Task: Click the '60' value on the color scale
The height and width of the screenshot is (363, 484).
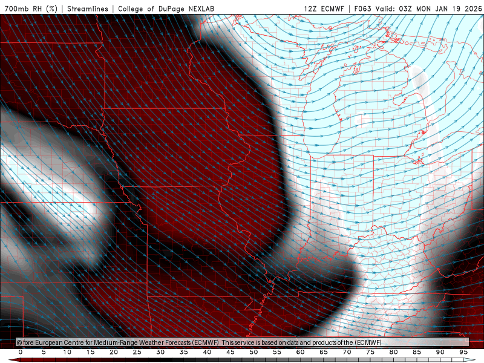Action: coord(300,352)
